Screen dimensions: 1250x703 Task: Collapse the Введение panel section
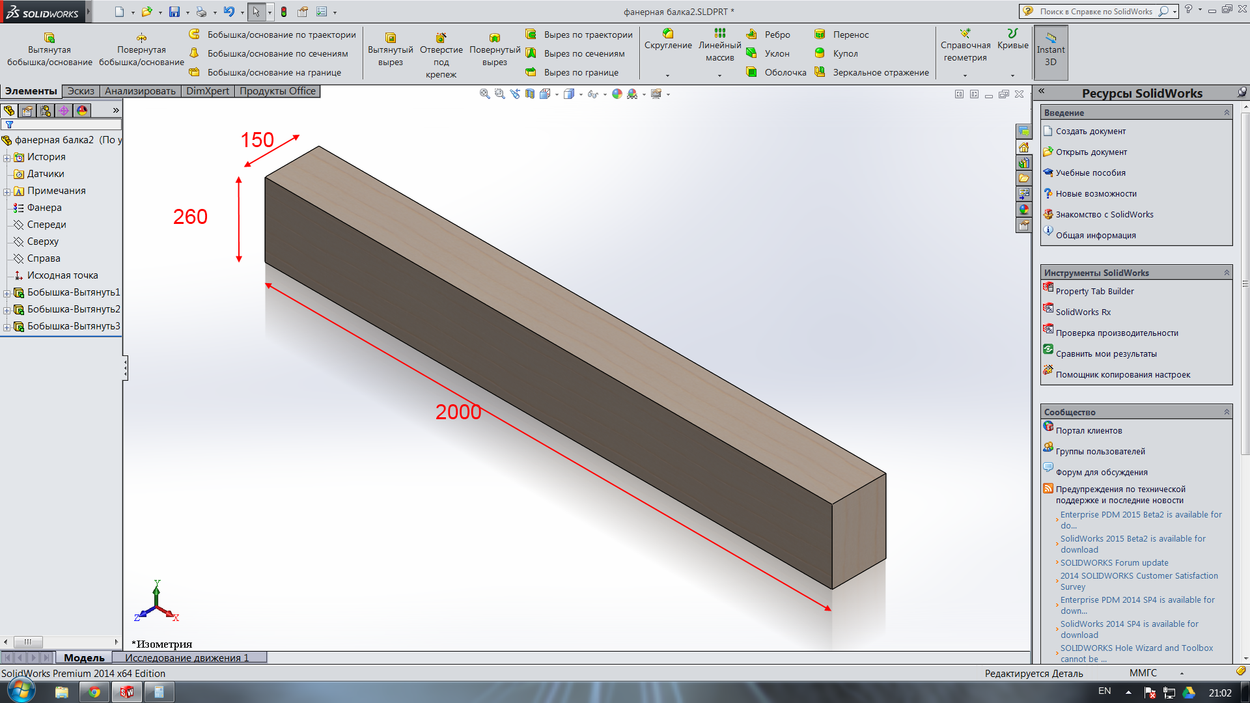(x=1227, y=113)
